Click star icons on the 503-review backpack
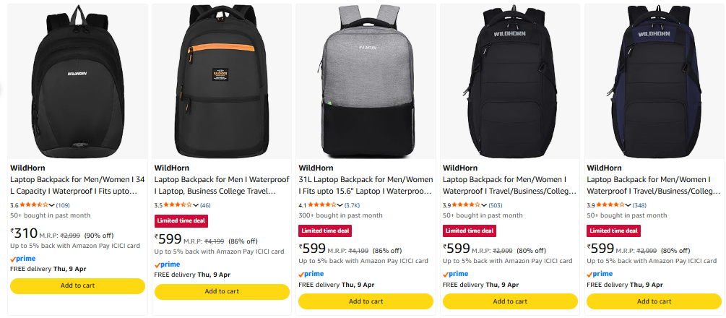This screenshot has width=726, height=318. coord(467,205)
